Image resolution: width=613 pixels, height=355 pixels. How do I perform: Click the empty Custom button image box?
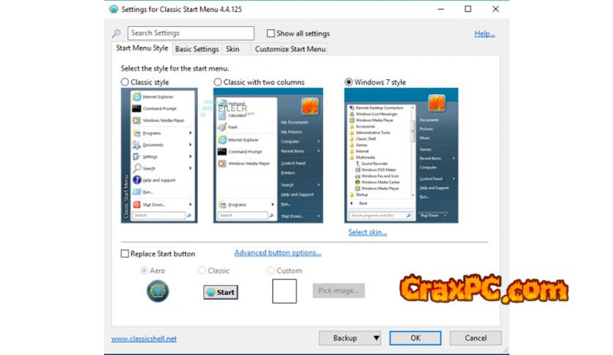285,291
